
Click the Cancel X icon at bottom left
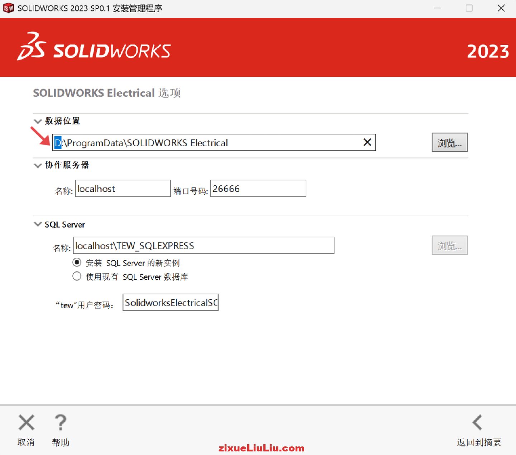coord(26,423)
